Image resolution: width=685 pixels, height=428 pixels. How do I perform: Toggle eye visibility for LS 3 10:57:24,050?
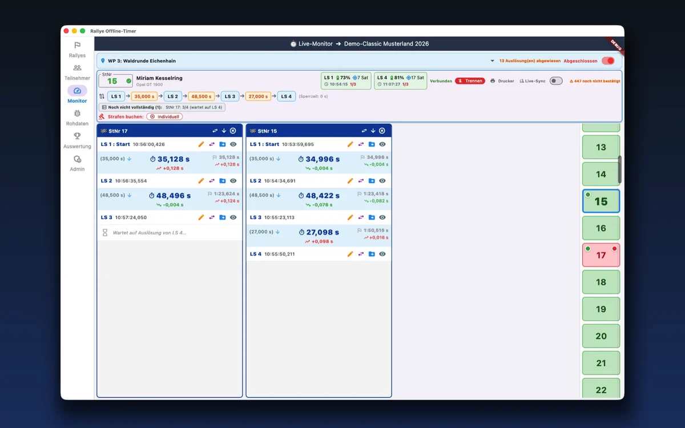[x=233, y=217]
